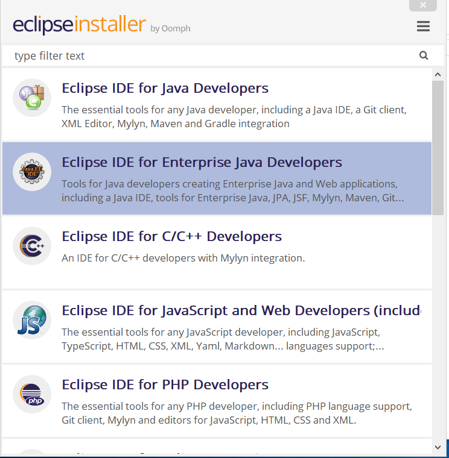Select Eclipse IDE for JavaScript and Web Developers

[217, 327]
